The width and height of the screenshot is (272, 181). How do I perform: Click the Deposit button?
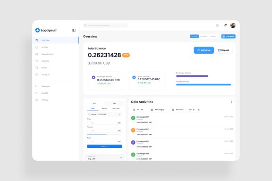coord(224,50)
